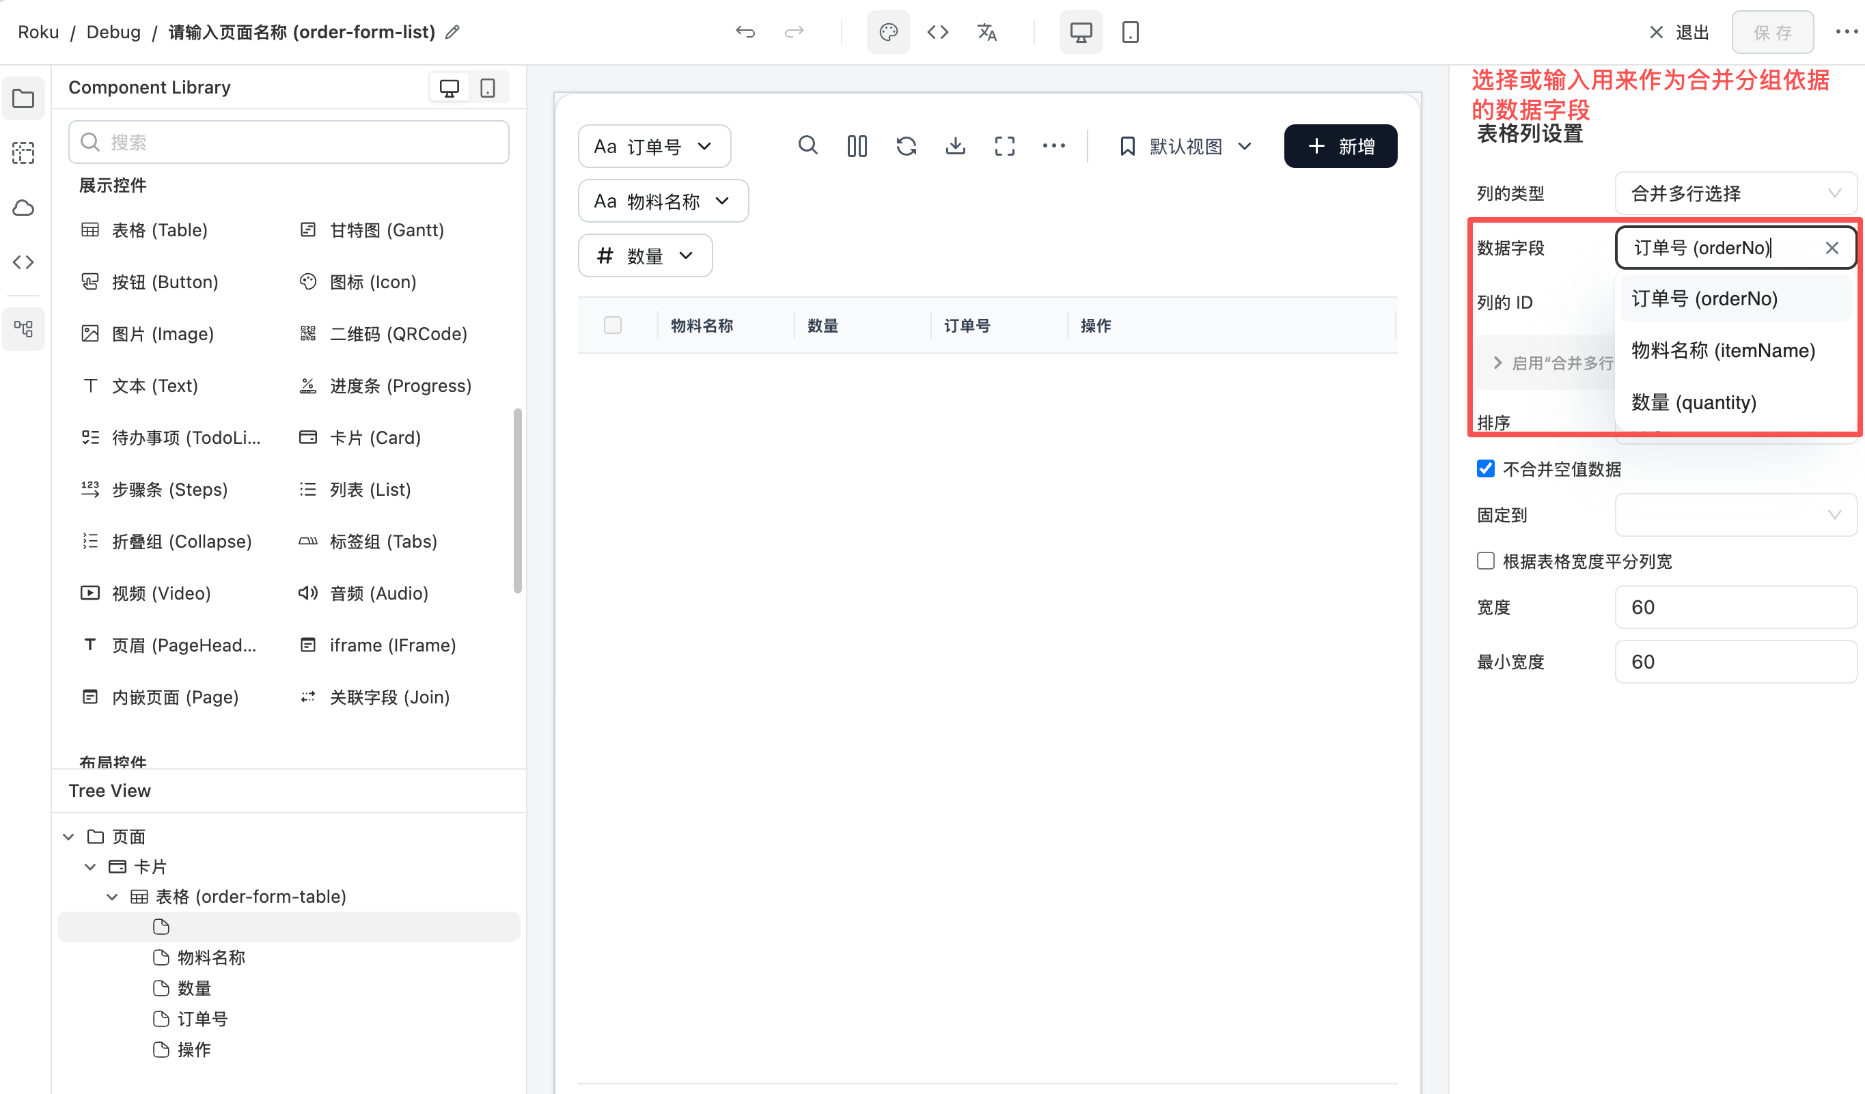The height and width of the screenshot is (1094, 1865).
Task: Collapse the 卡片 tree node
Action: tap(89, 867)
